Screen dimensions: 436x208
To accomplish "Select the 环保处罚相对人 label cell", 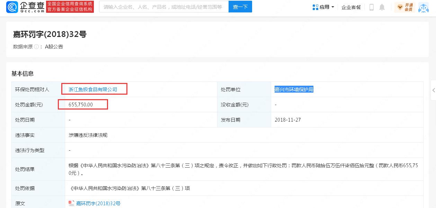I will pyautogui.click(x=38, y=89).
